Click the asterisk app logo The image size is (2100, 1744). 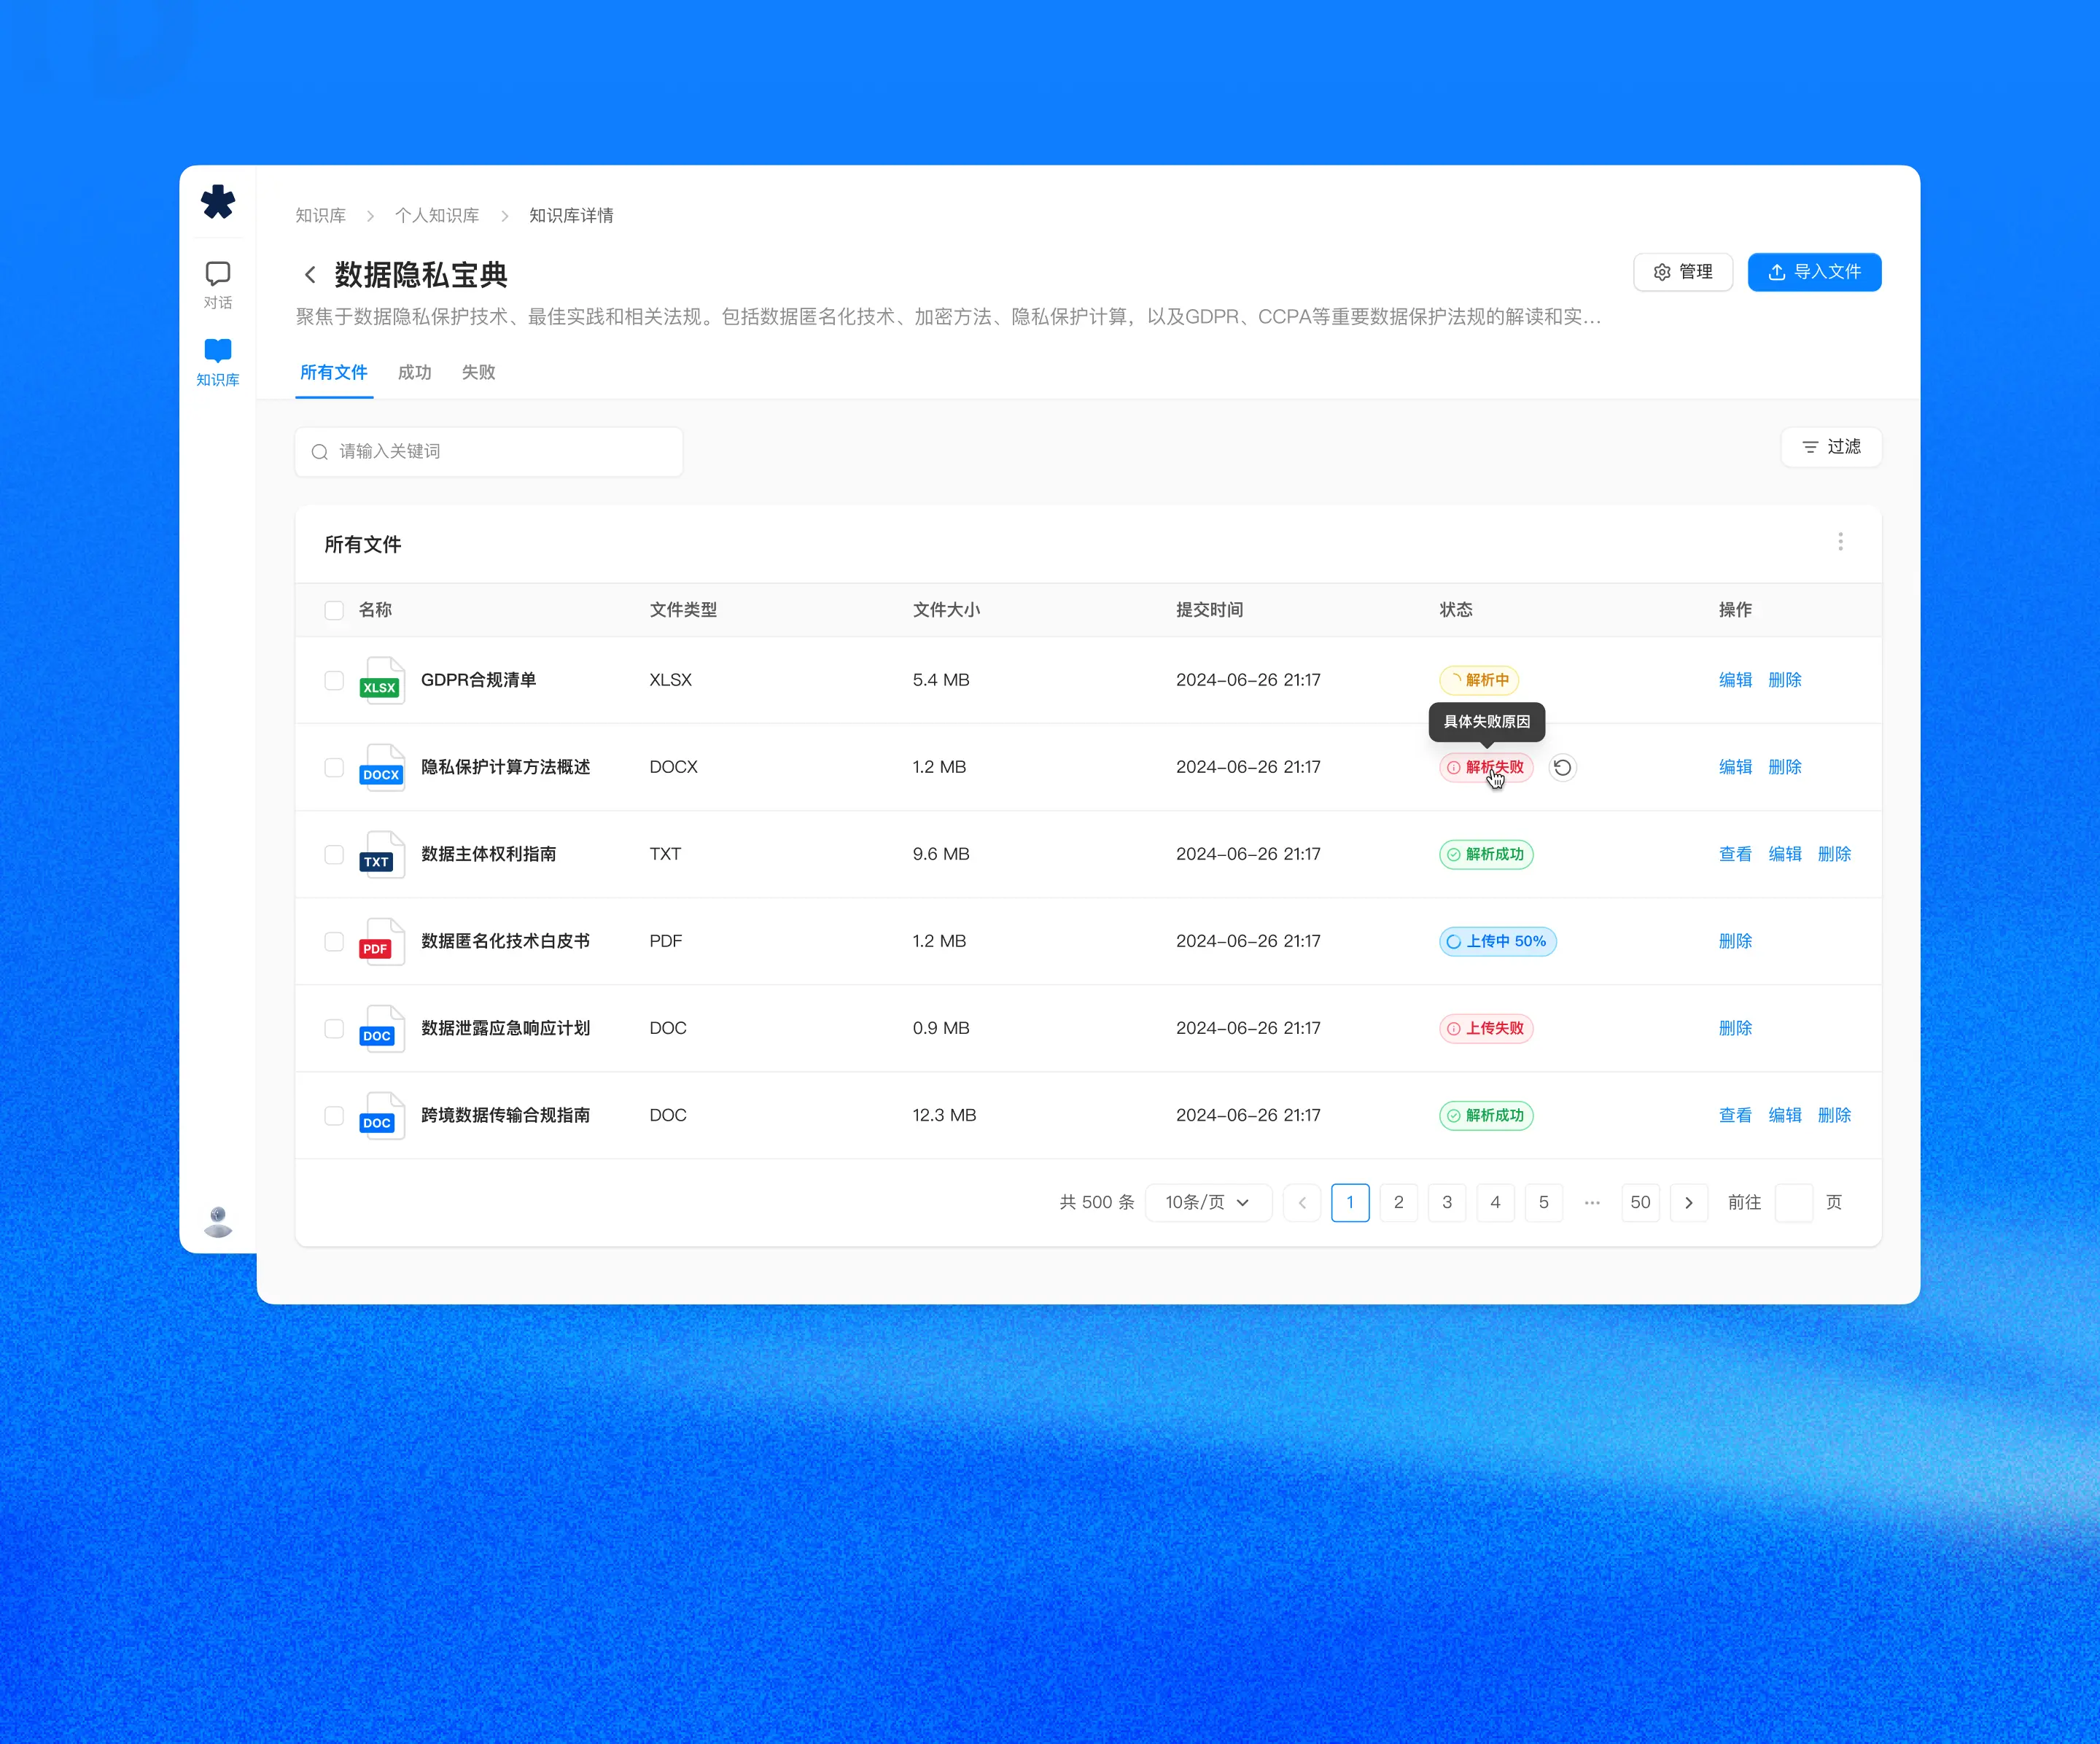218,203
